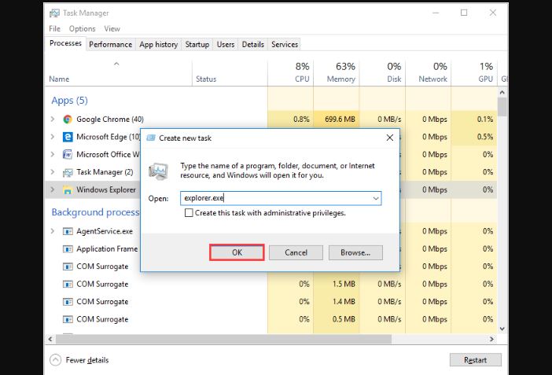
Task: Expand the Microsoft Office Word group
Action: [x=53, y=154]
